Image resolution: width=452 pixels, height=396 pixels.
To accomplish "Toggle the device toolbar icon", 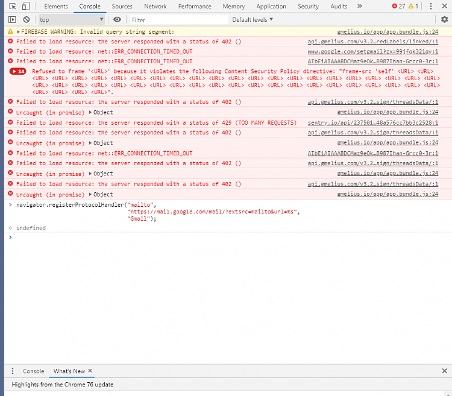I will [x=26, y=6].
